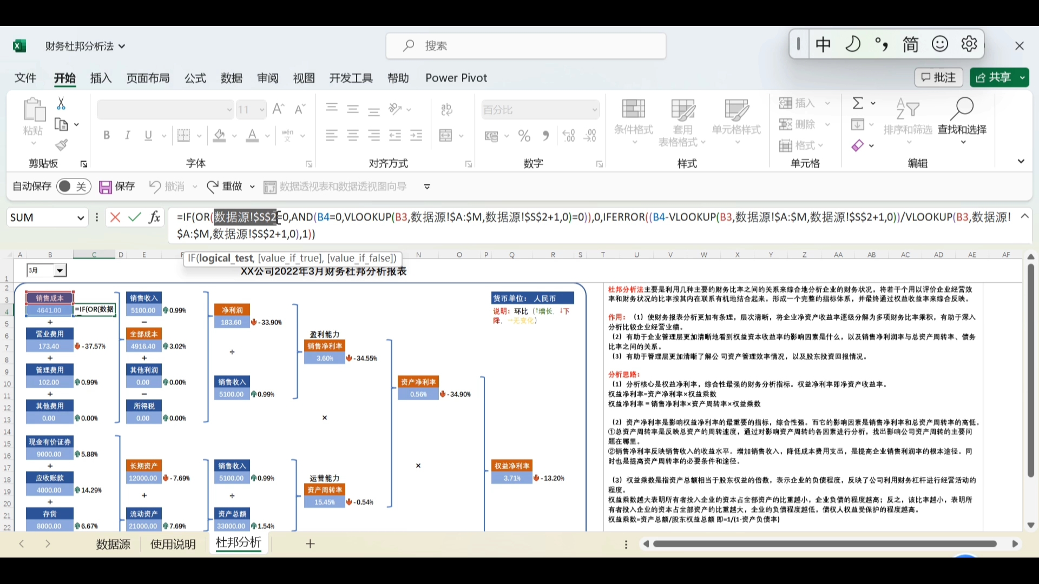Cancel formula entry with X icon
This screenshot has height=584, width=1039.
pyautogui.click(x=115, y=217)
